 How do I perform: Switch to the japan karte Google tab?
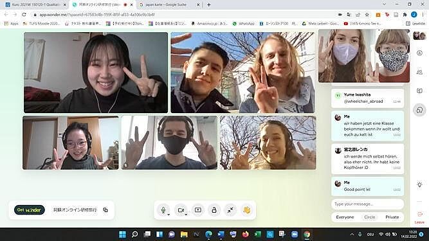point(169,4)
